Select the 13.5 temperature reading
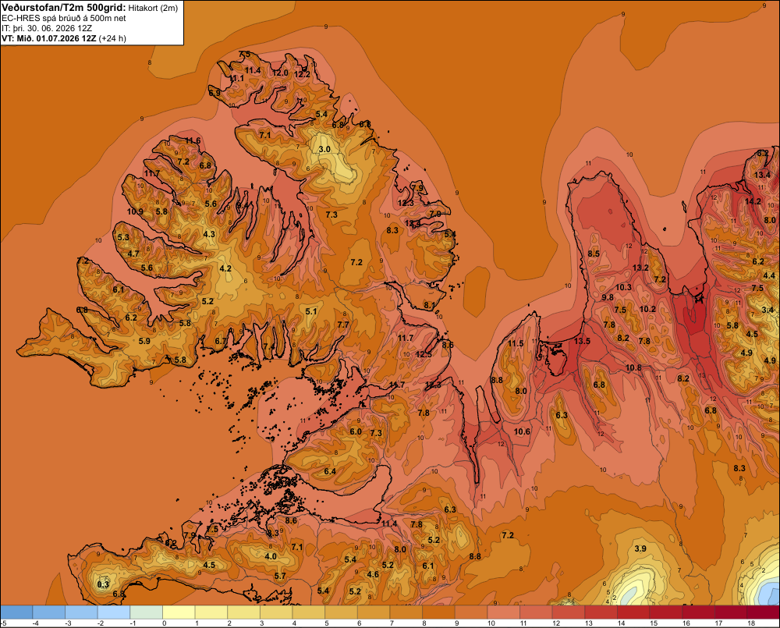This screenshot has height=628, width=780. point(582,341)
